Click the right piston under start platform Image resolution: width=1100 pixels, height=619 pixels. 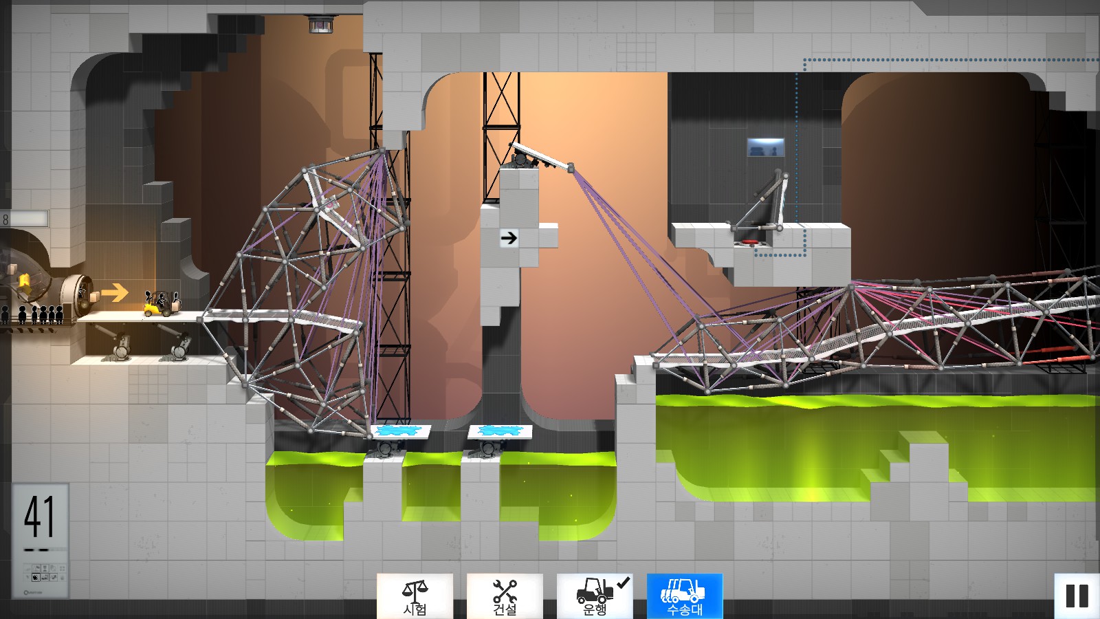click(176, 342)
